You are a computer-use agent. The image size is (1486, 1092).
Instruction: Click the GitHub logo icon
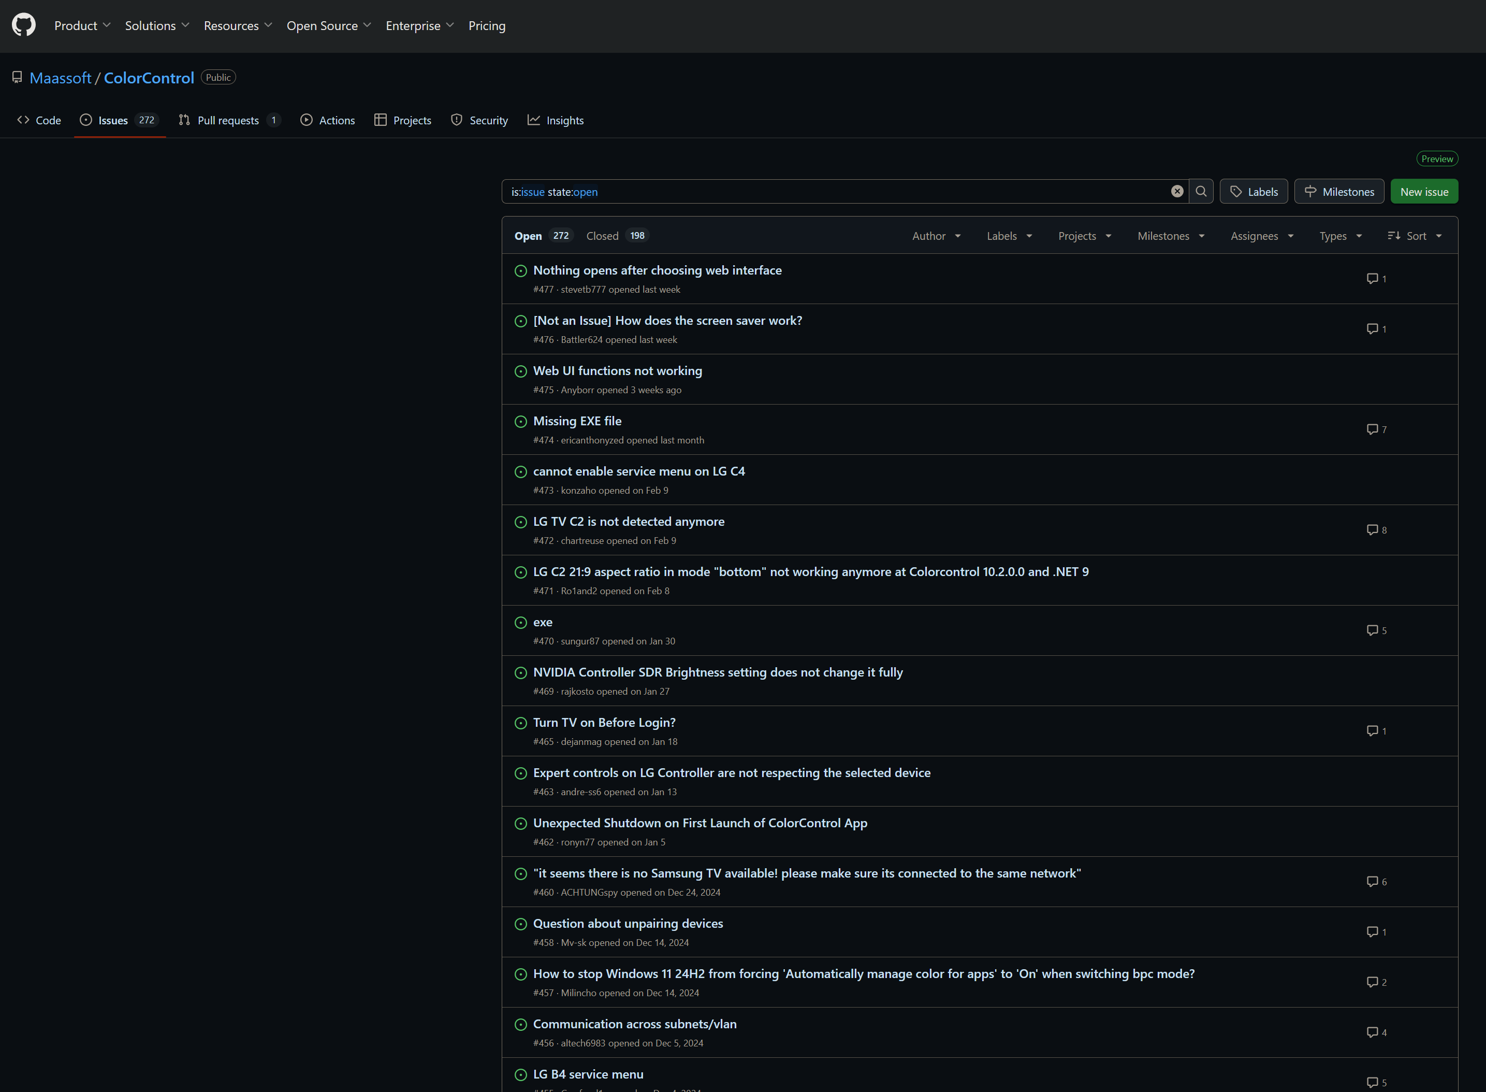click(24, 25)
